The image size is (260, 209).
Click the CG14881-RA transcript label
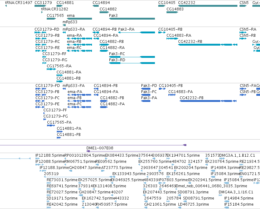(69, 72)
